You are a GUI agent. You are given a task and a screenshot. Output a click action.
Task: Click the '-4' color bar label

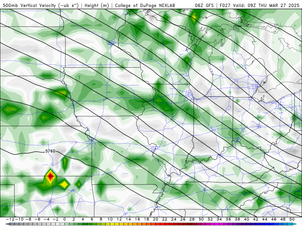[46, 219]
